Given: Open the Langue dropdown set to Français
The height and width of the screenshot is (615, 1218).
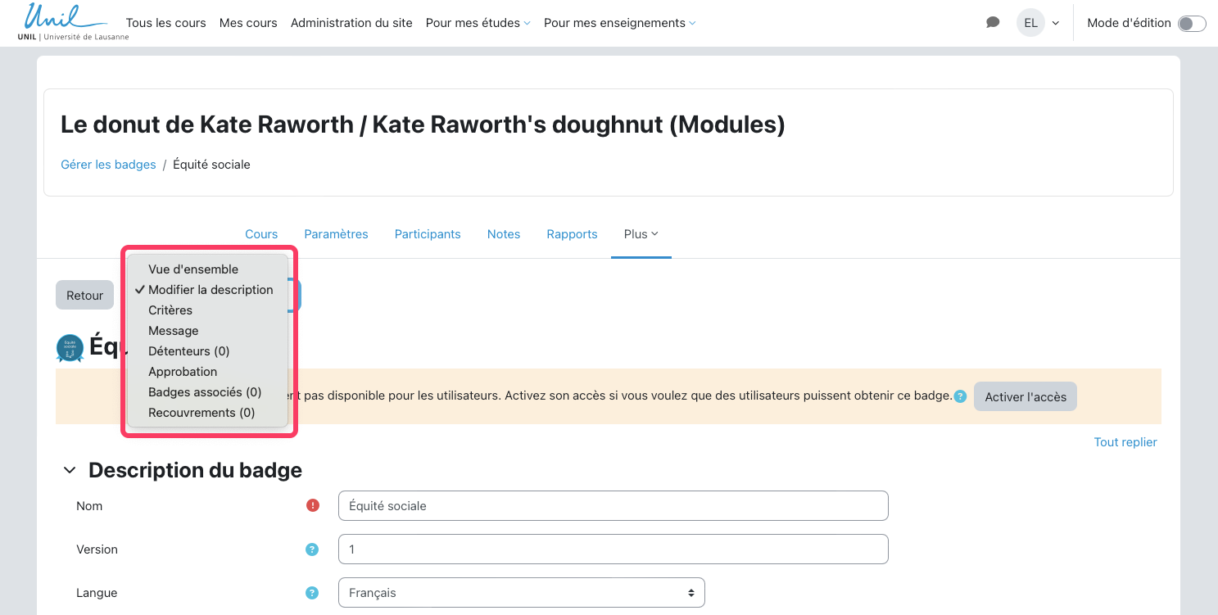Looking at the screenshot, I should [521, 593].
